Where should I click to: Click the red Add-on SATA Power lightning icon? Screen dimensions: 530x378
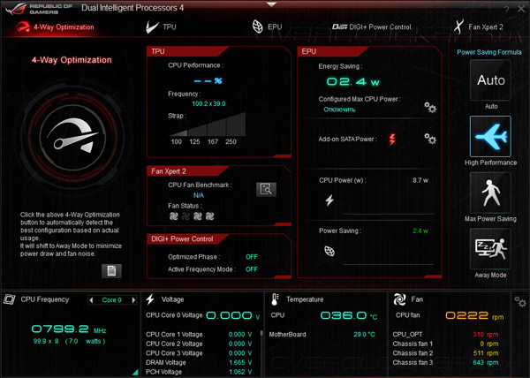(392, 139)
